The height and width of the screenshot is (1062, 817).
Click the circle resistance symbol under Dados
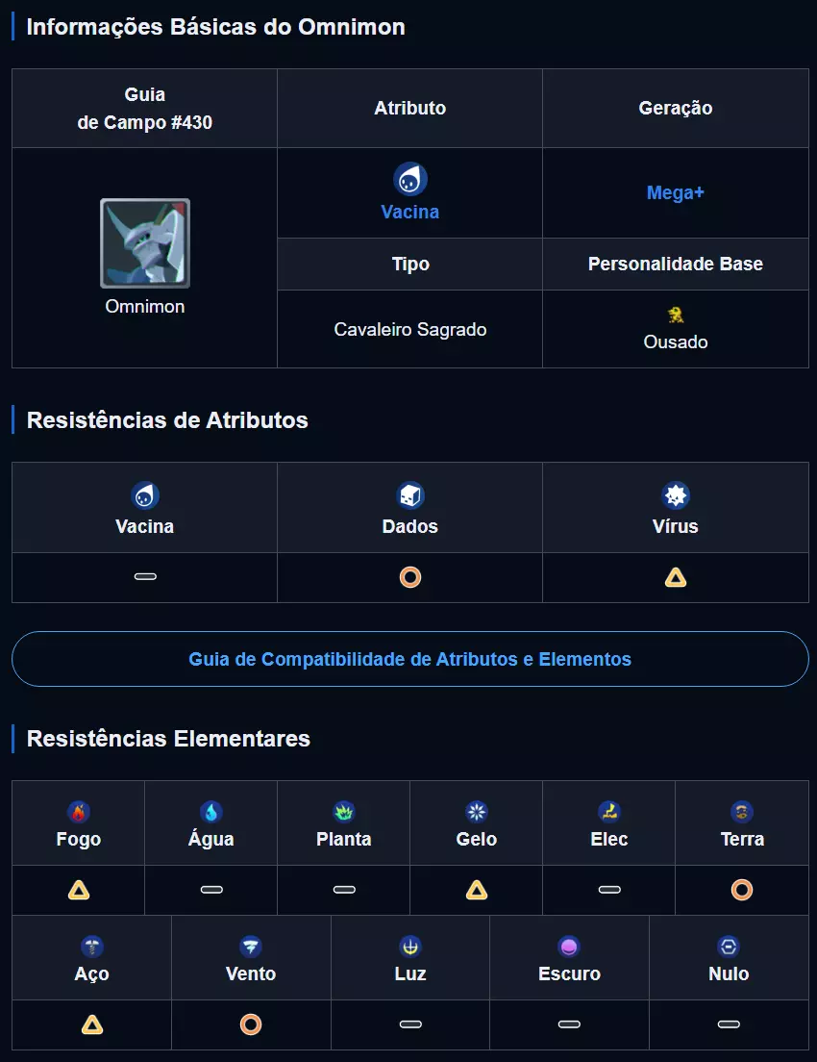[x=410, y=577]
